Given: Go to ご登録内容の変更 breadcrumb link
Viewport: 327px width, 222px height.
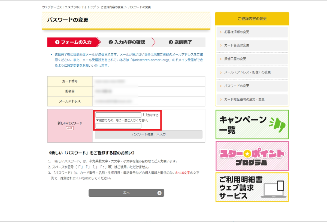Looking at the screenshot, I should (112, 7).
